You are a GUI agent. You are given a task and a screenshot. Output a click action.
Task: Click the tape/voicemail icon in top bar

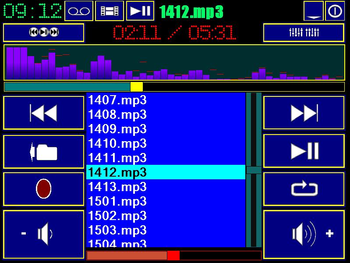tap(79, 11)
